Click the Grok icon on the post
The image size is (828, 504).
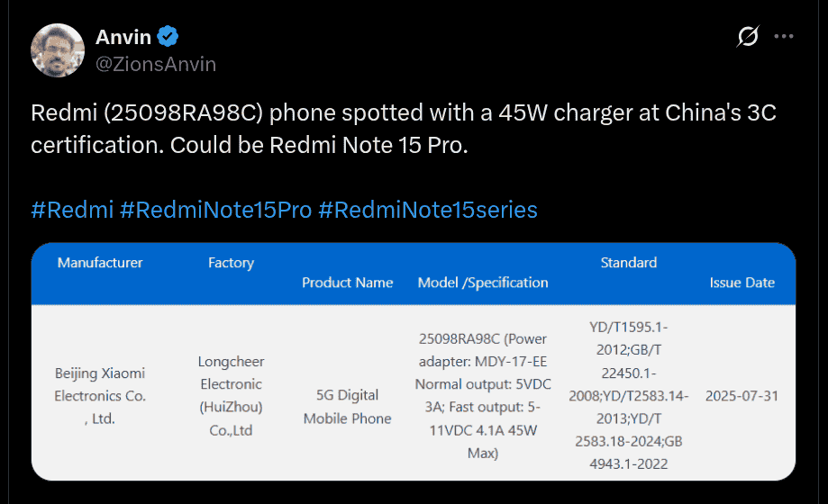(747, 37)
